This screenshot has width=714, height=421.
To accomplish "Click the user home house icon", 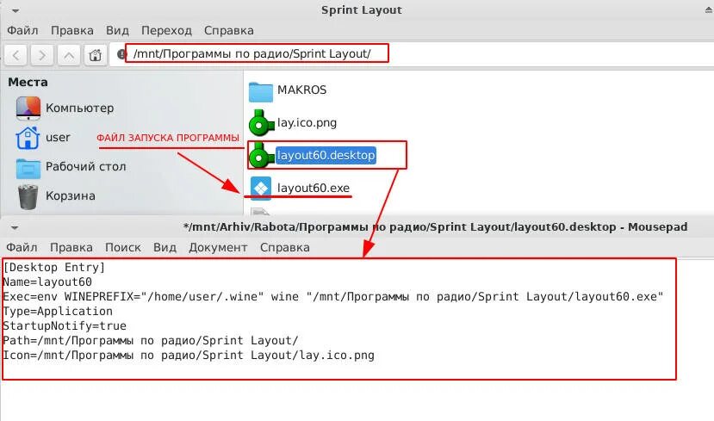I will point(28,138).
